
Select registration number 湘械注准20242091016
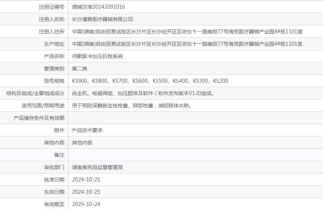(x=98, y=7)
